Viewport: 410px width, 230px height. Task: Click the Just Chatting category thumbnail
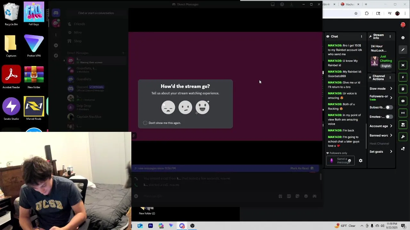374,61
